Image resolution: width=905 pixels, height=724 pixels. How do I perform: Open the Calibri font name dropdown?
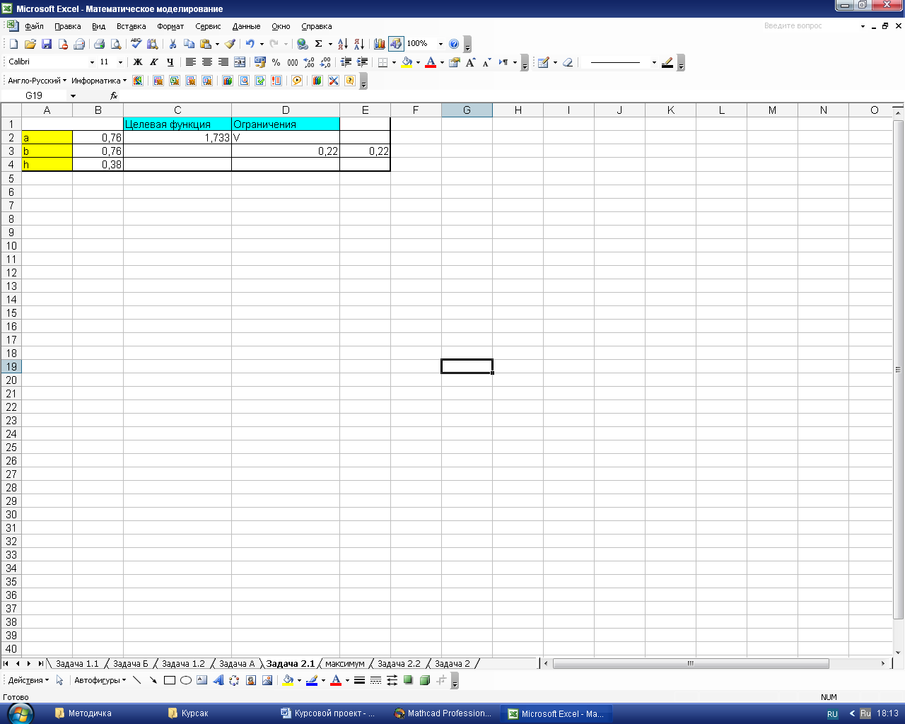point(92,62)
